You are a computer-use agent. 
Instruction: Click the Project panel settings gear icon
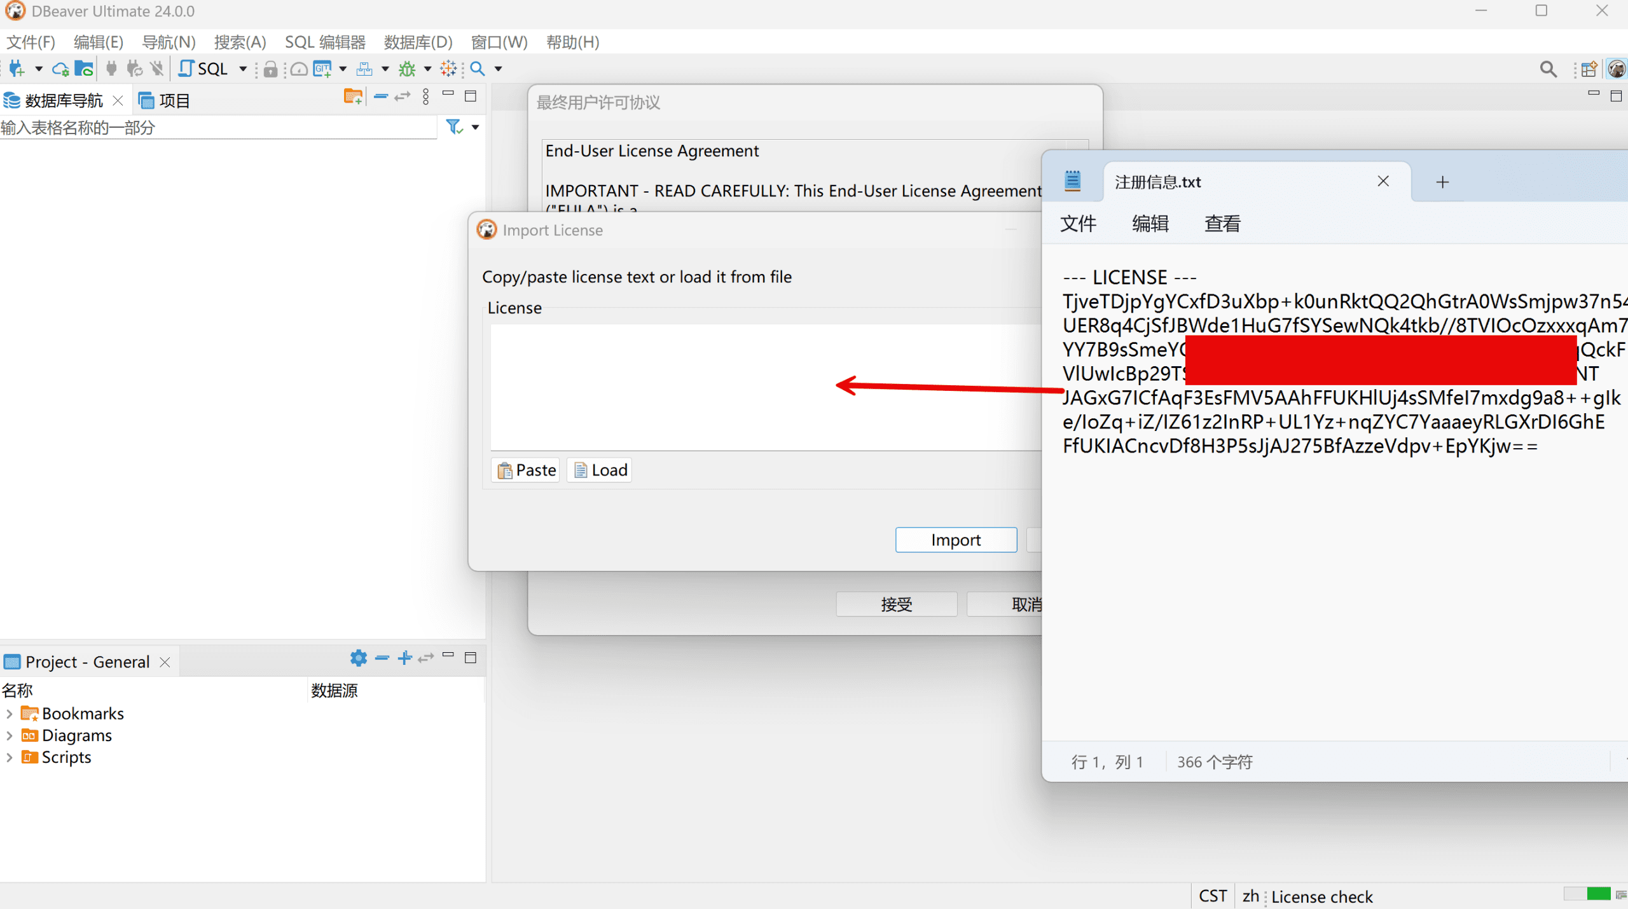(358, 658)
